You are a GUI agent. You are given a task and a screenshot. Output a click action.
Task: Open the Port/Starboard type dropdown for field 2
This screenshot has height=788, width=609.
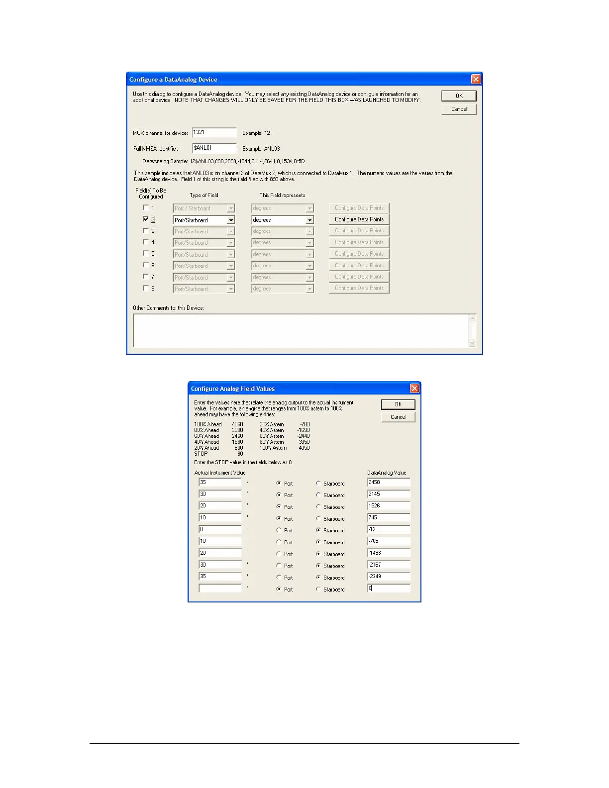[231, 220]
